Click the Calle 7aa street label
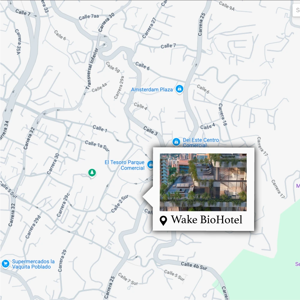 (x=89, y=17)
